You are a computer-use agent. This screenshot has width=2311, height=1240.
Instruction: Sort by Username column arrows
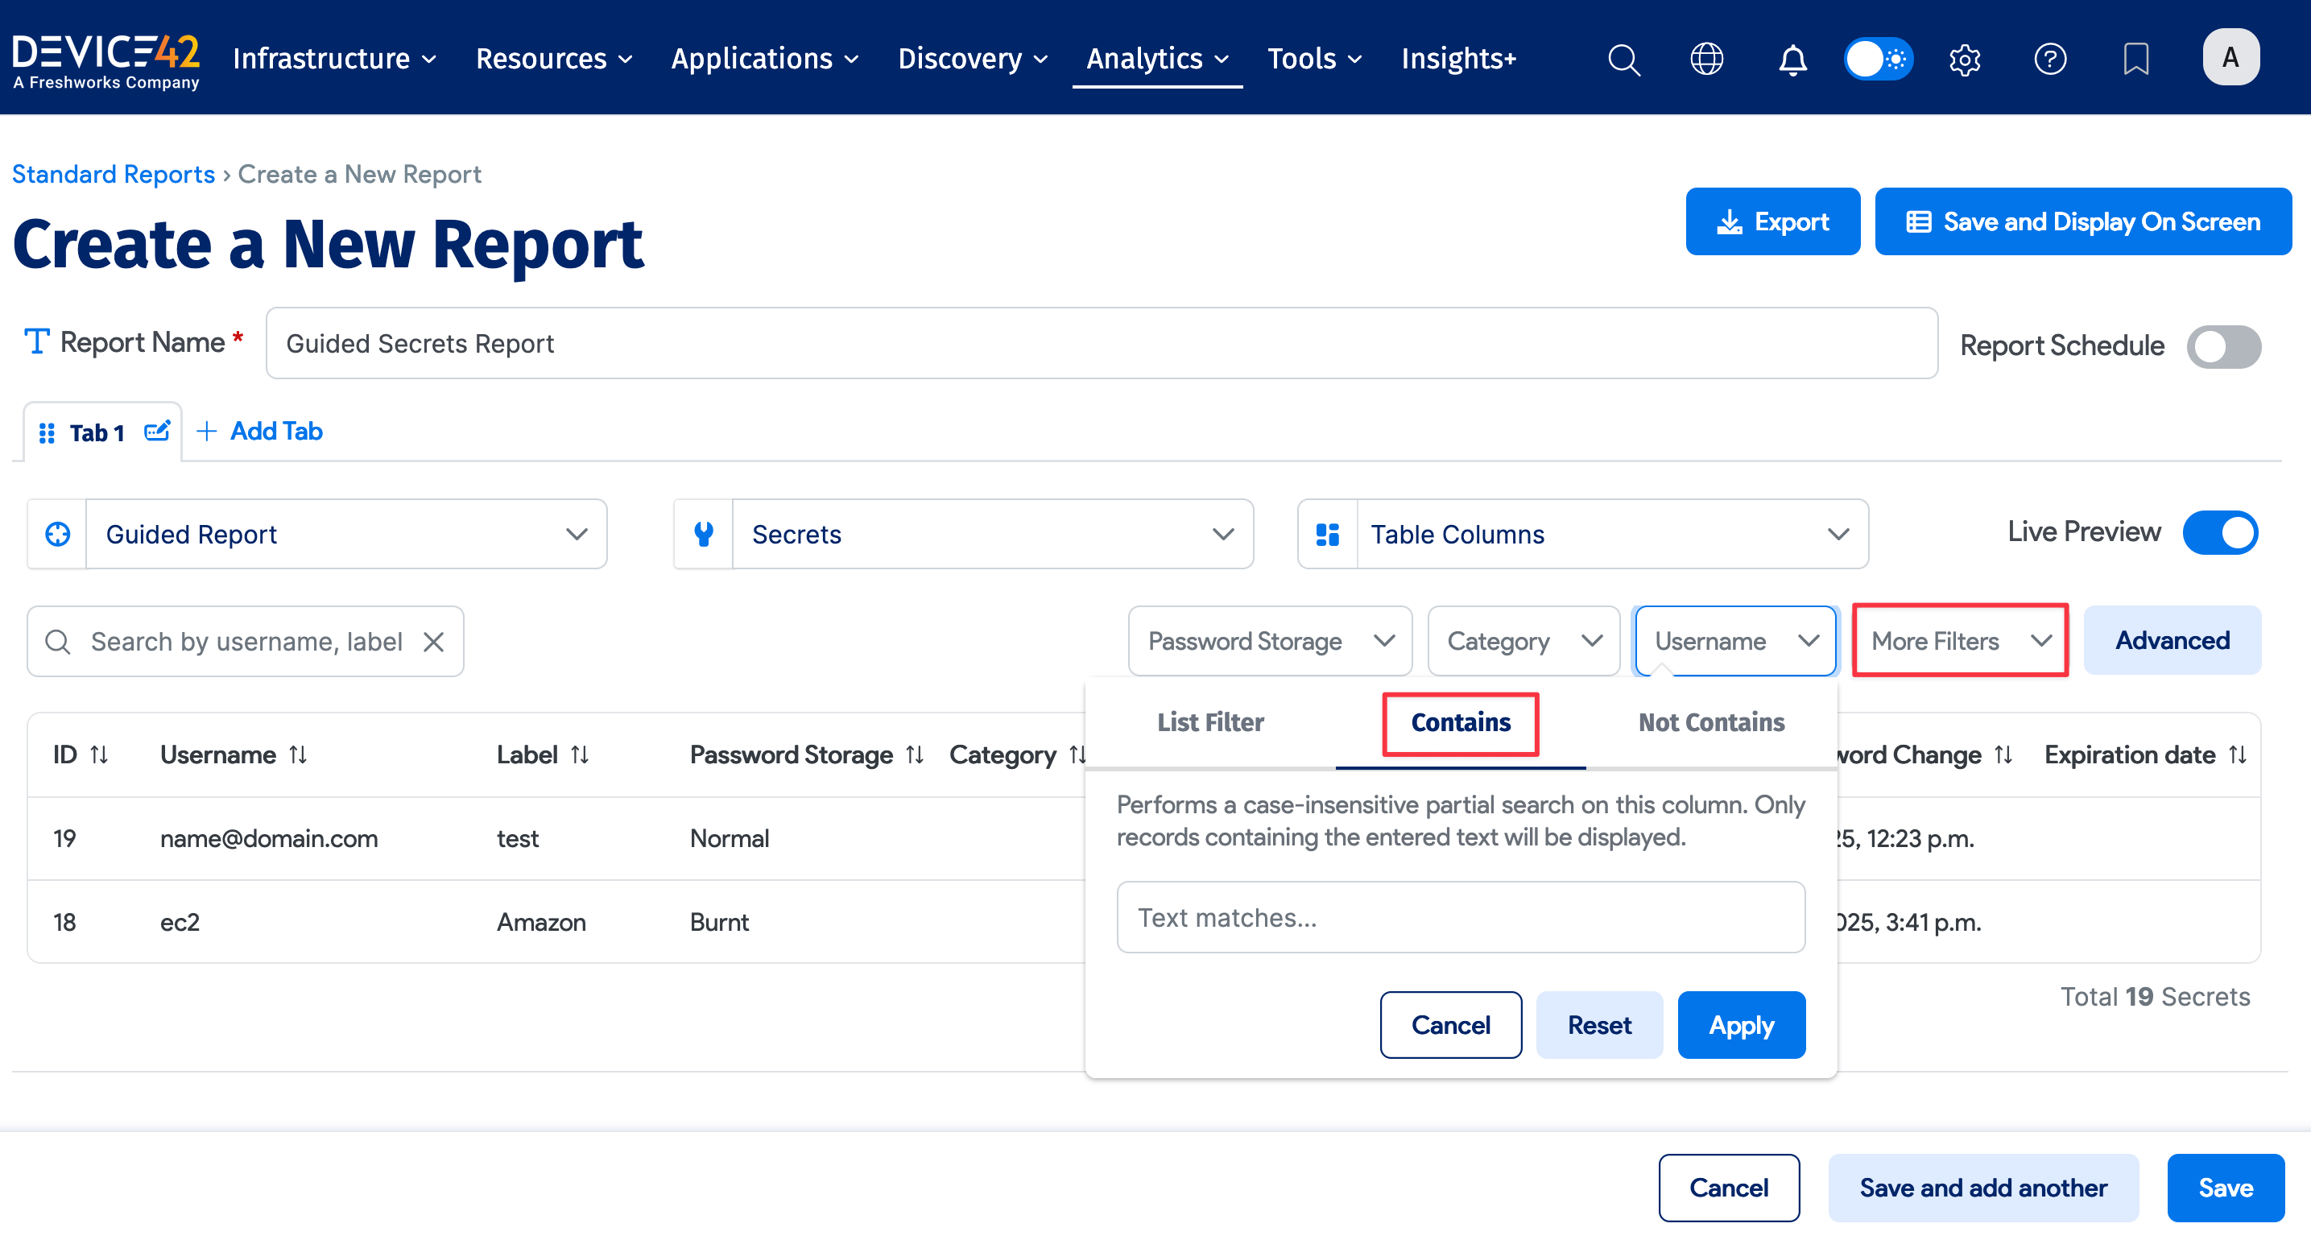(299, 754)
